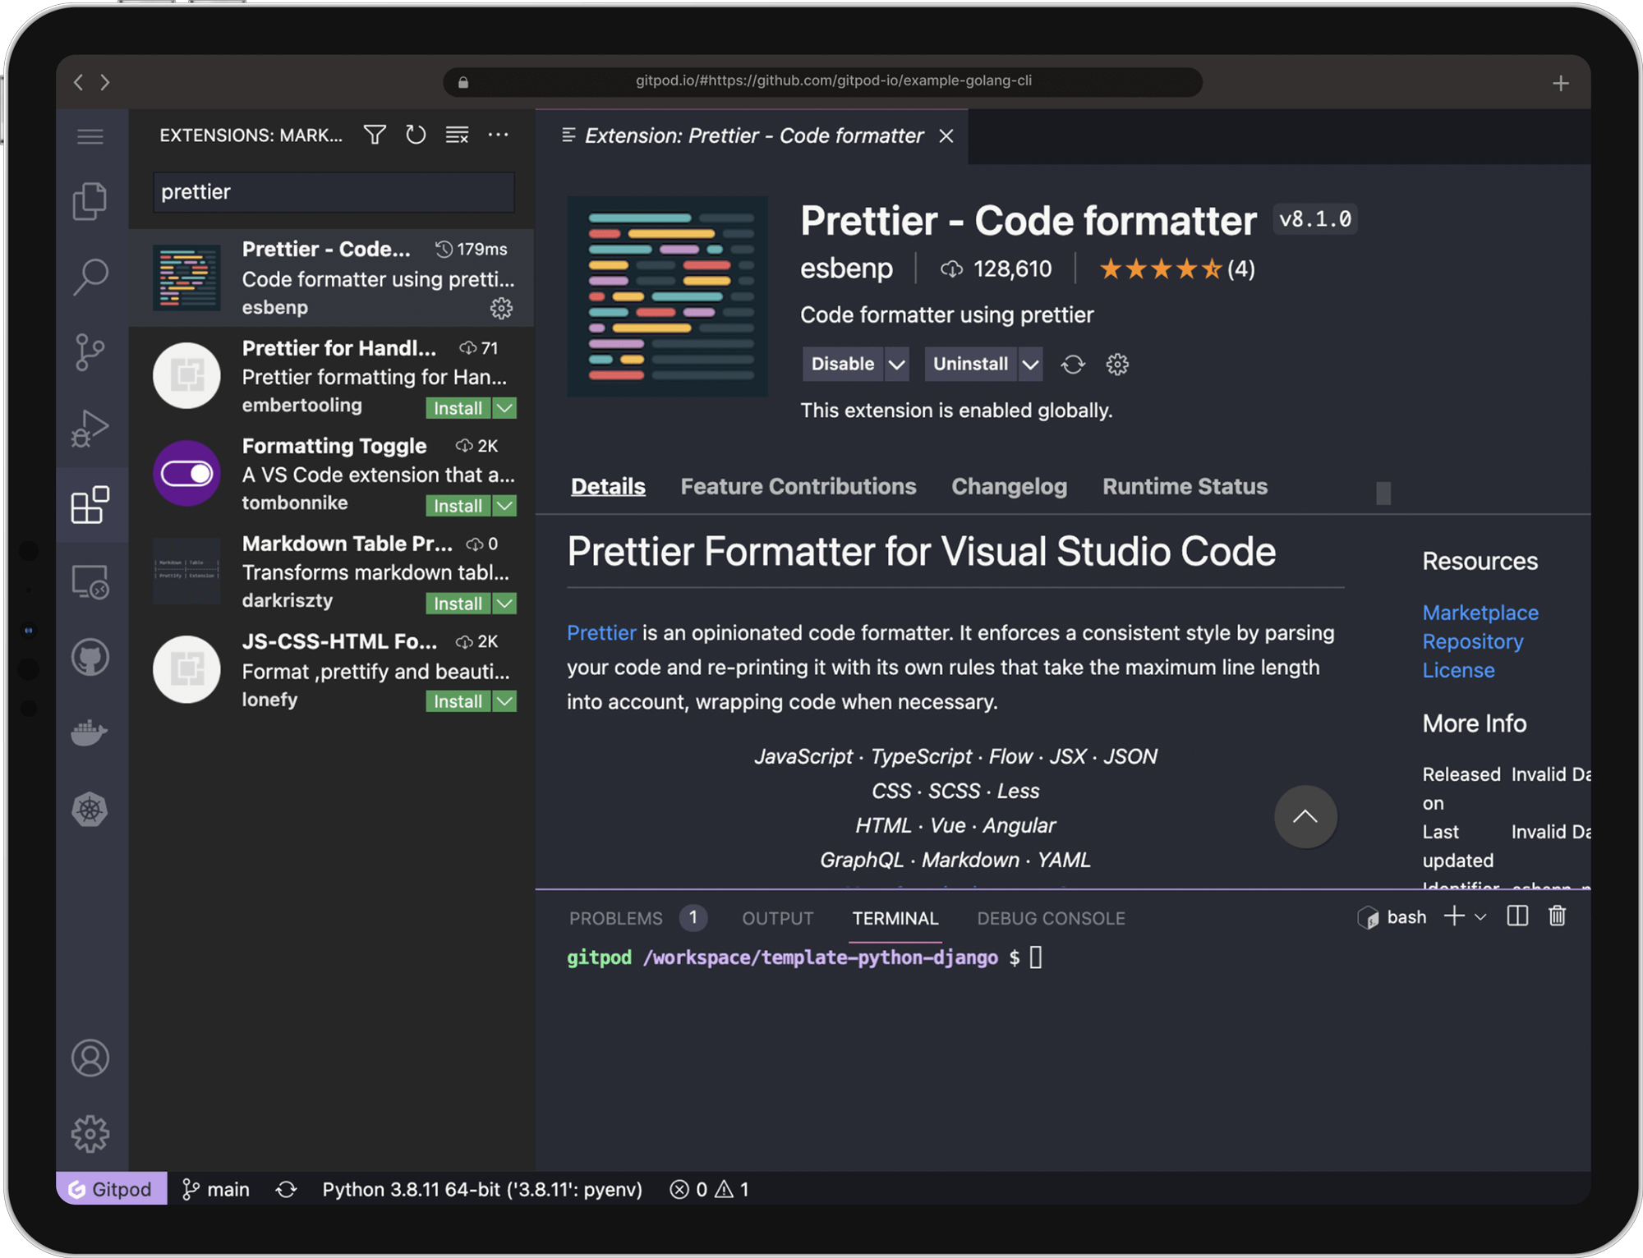Open the Remote Explorer icon
The height and width of the screenshot is (1258, 1643).
pos(90,582)
